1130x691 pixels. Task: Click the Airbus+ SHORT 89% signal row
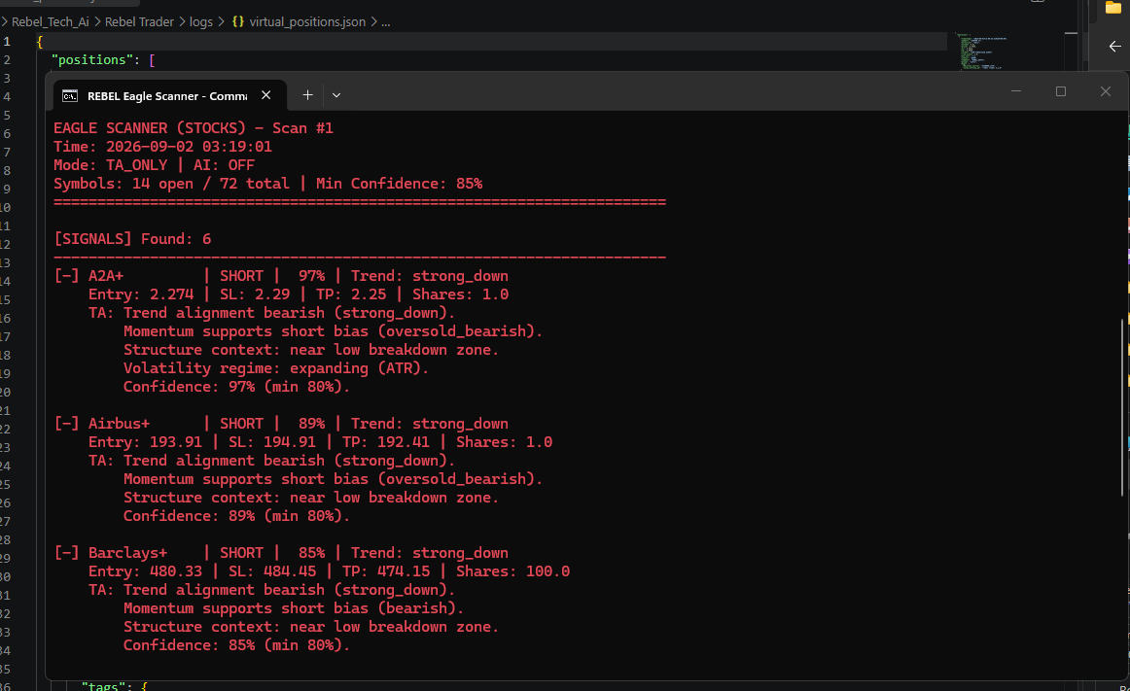(x=281, y=424)
